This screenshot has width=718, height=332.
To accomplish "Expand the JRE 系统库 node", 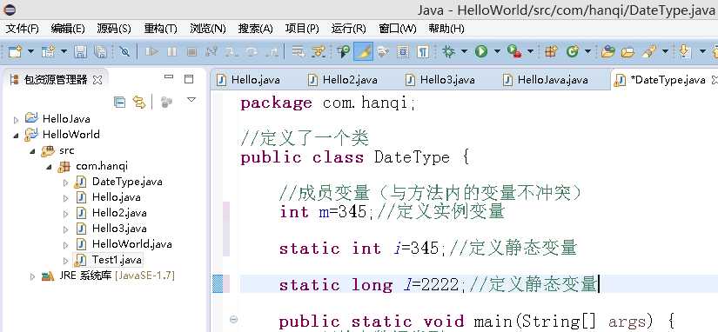I will 32,276.
